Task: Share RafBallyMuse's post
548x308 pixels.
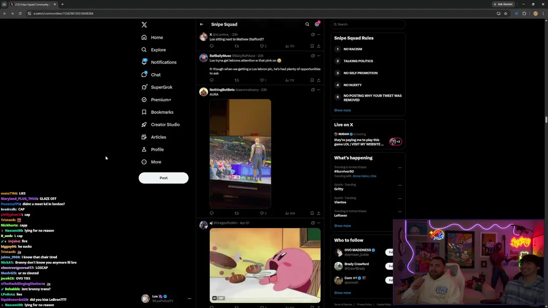Action: pos(319,80)
